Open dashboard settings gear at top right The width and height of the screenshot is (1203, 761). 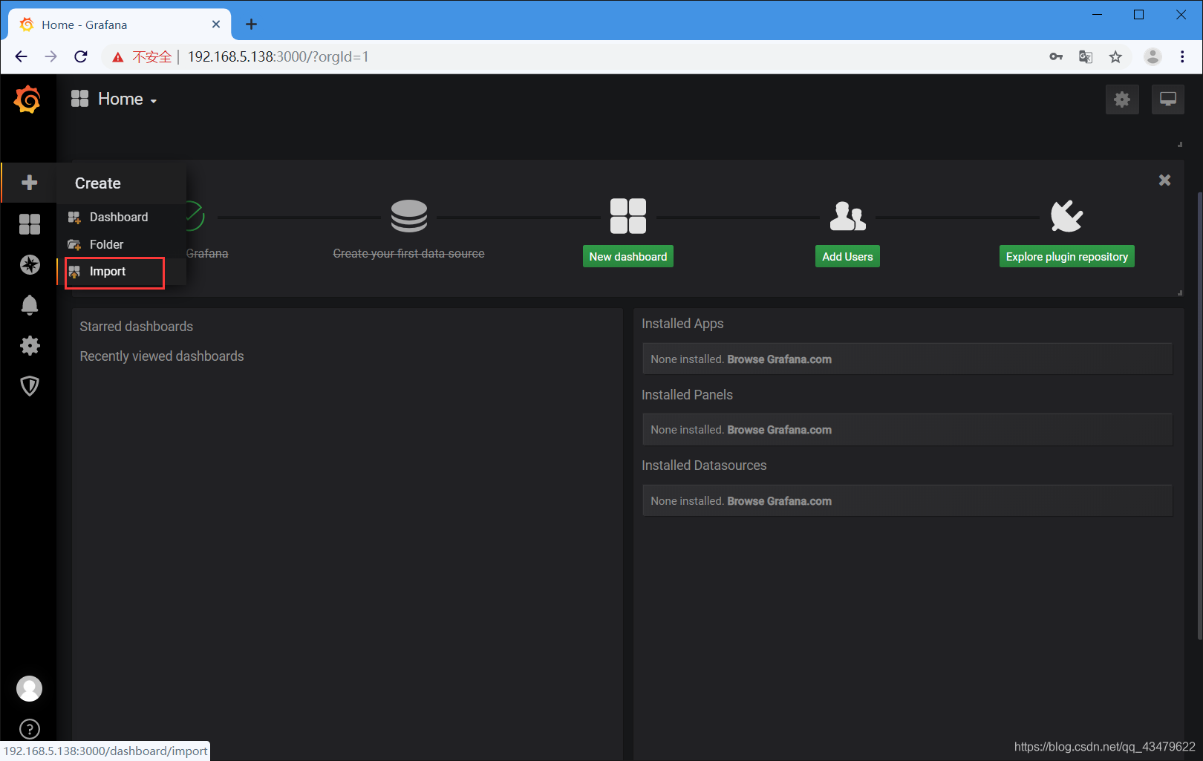pos(1121,99)
